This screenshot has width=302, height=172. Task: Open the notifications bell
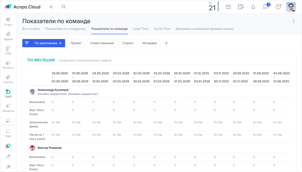[x=253, y=7]
